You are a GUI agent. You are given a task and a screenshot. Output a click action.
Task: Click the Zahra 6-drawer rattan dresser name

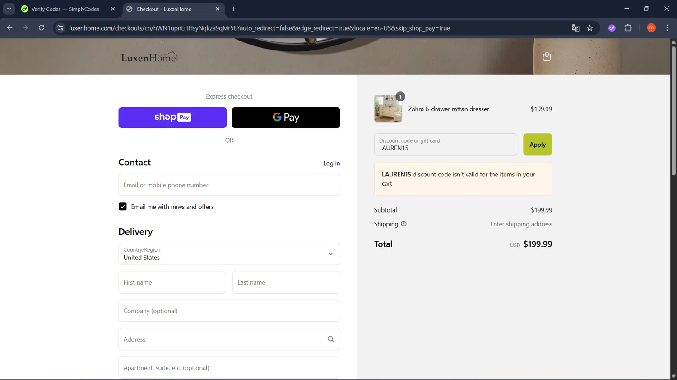[x=449, y=109]
